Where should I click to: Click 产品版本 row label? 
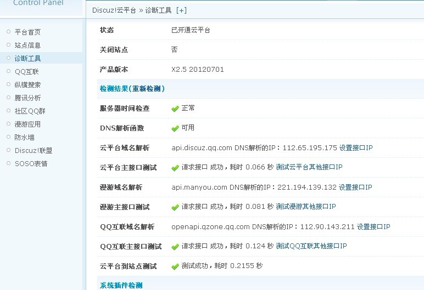tap(114, 70)
